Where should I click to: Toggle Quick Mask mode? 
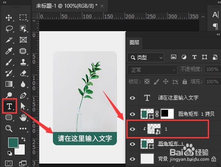tap(9, 163)
